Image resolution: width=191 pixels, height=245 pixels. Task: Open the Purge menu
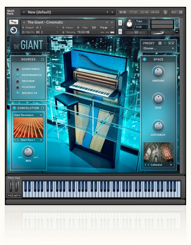tap(107, 28)
